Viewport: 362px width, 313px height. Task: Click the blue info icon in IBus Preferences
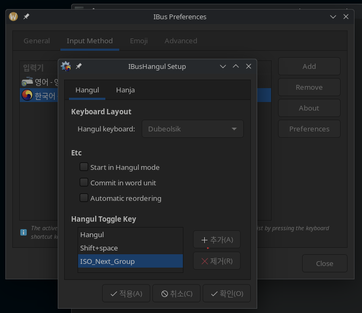[x=24, y=232]
